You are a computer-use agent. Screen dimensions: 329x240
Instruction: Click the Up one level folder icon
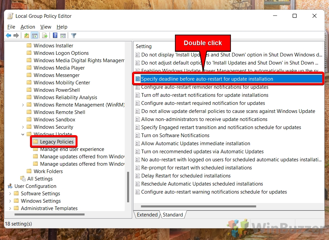(x=27, y=36)
